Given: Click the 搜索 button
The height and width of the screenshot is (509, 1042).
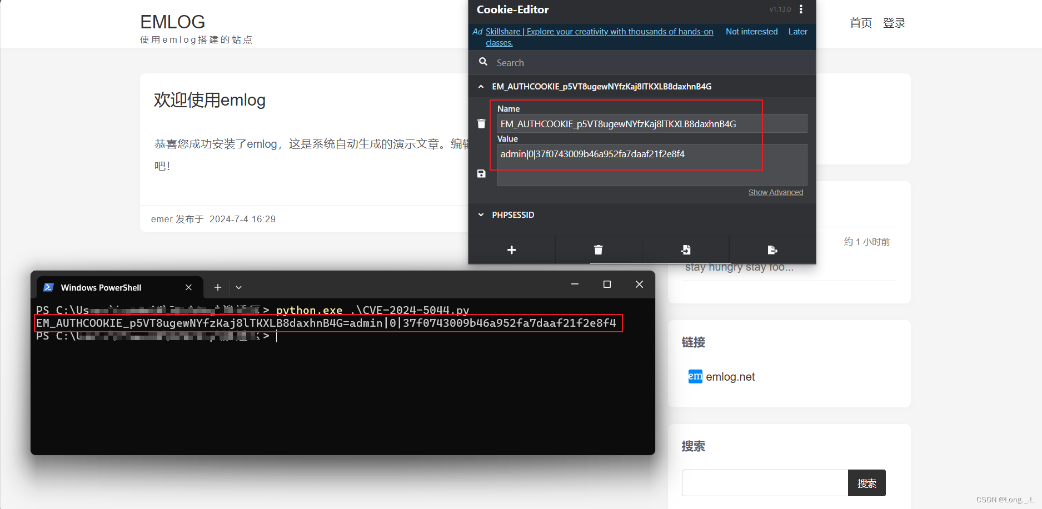Looking at the screenshot, I should click(x=866, y=483).
